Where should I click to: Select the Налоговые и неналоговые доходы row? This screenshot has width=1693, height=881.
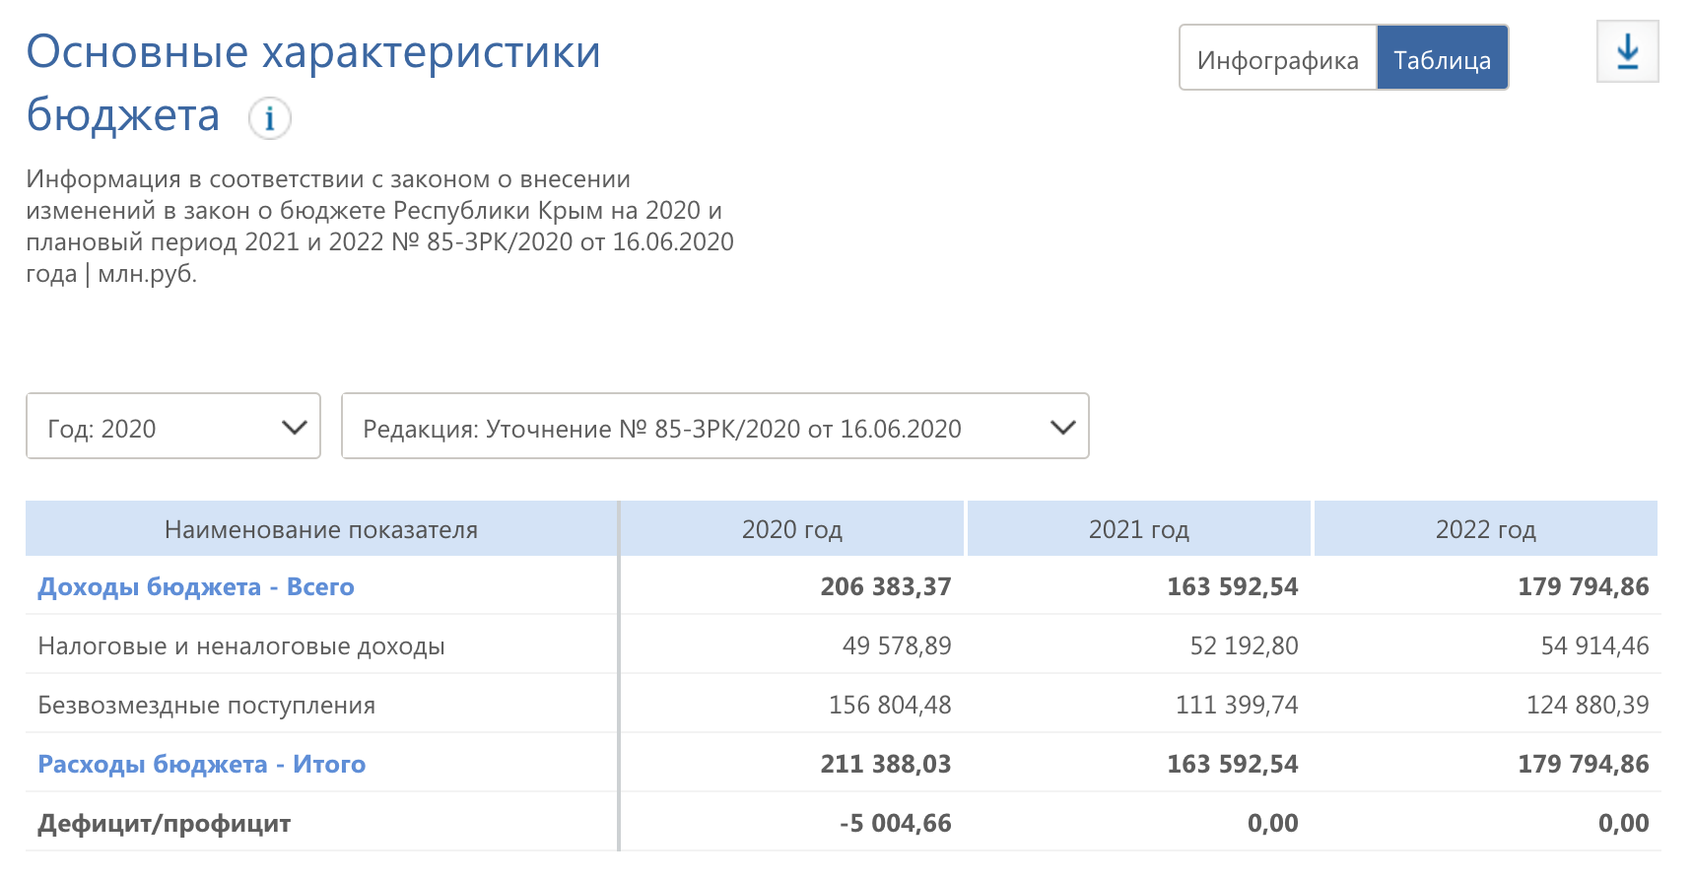pyautogui.click(x=240, y=645)
